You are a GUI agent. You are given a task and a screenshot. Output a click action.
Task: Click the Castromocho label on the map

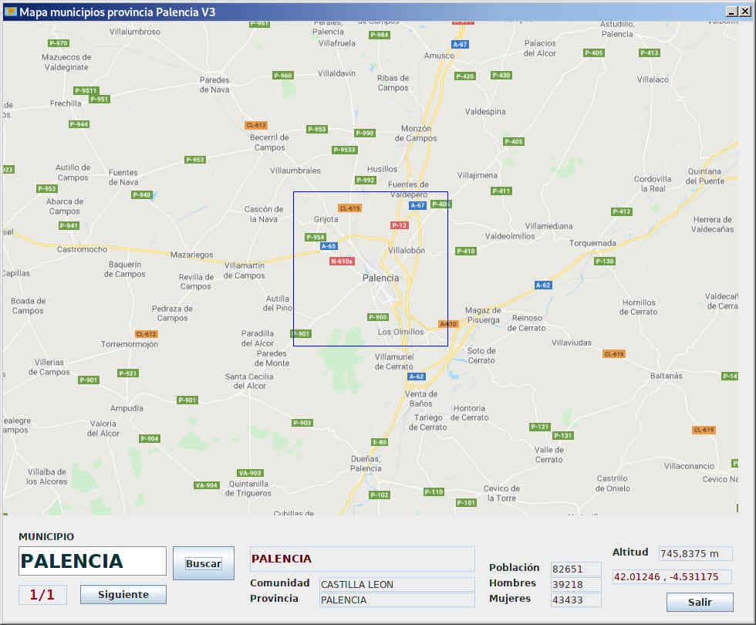point(82,249)
